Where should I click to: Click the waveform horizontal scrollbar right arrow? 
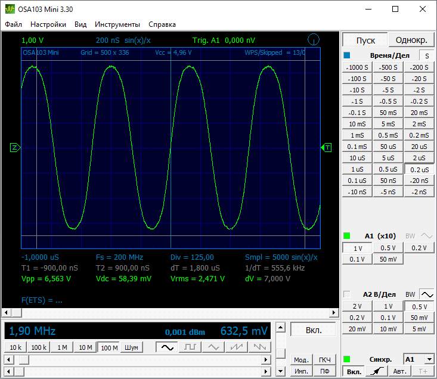(x=334, y=312)
